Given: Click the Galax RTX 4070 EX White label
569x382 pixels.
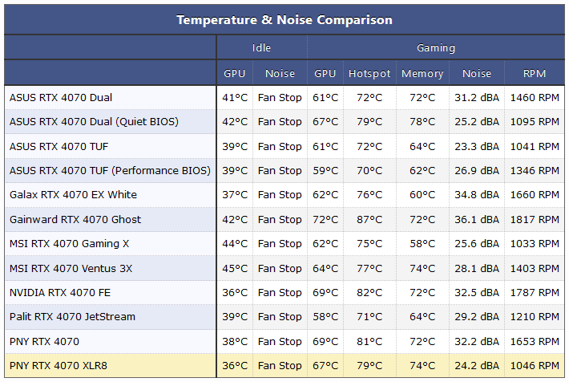Looking at the screenshot, I should 73,195.
